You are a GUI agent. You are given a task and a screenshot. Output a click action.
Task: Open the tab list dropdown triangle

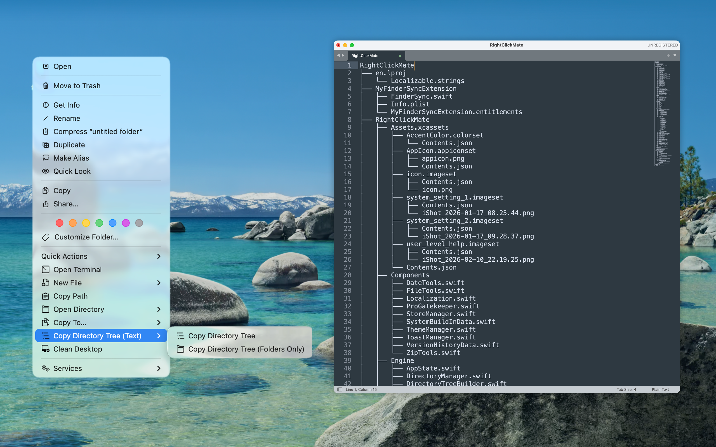675,55
